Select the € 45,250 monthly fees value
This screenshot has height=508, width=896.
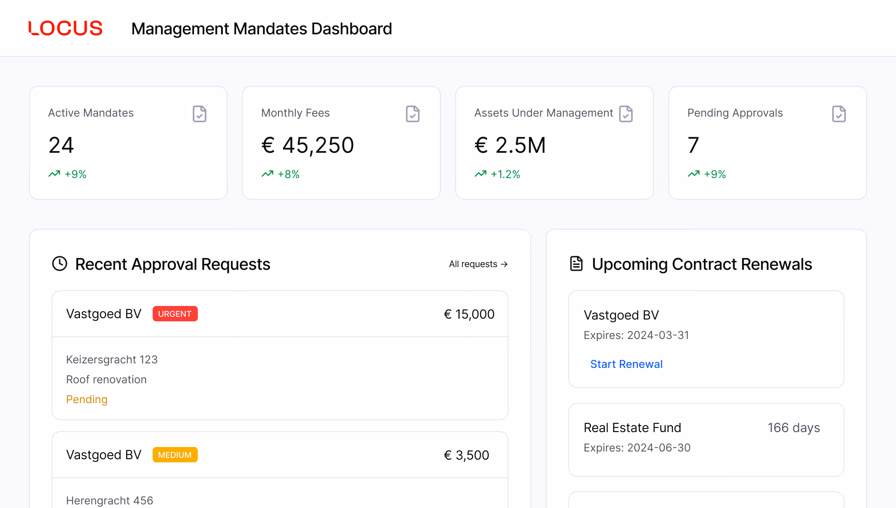tap(307, 145)
